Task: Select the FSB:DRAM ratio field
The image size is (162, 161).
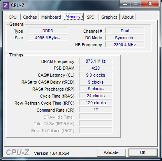Action: (x=95, y=68)
